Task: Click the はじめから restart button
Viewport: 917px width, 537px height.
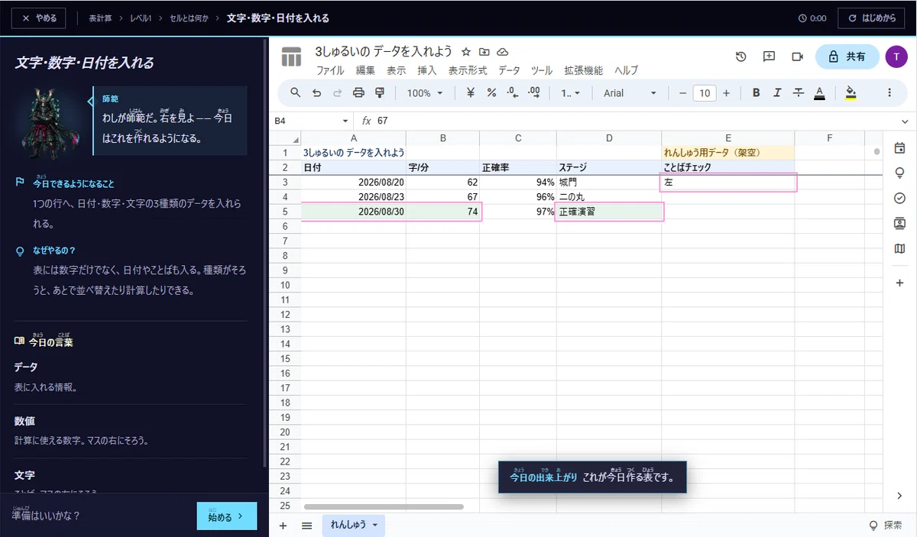Action: (871, 18)
